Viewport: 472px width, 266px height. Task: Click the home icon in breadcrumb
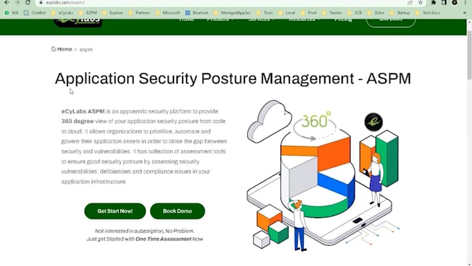tap(53, 49)
